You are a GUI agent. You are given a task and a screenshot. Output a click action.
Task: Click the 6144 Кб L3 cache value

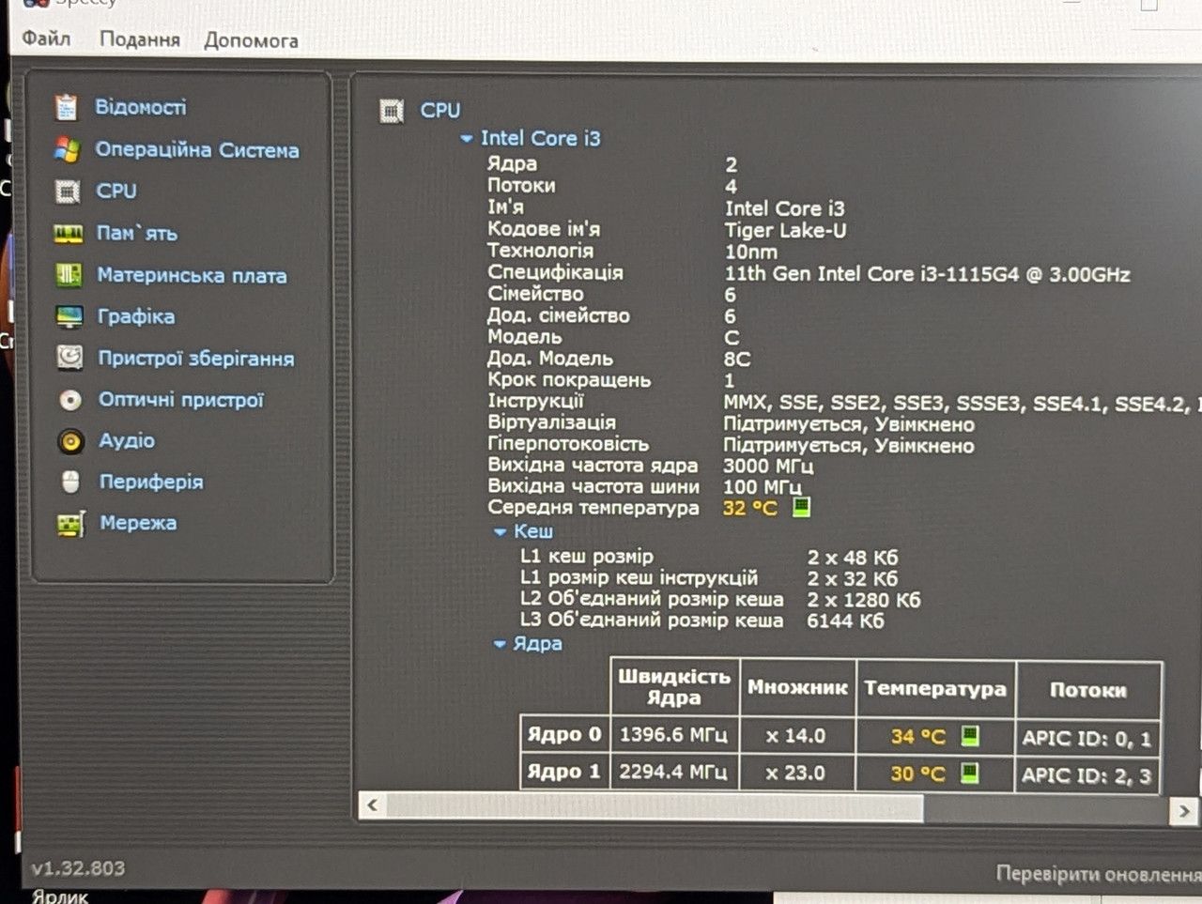point(845,621)
